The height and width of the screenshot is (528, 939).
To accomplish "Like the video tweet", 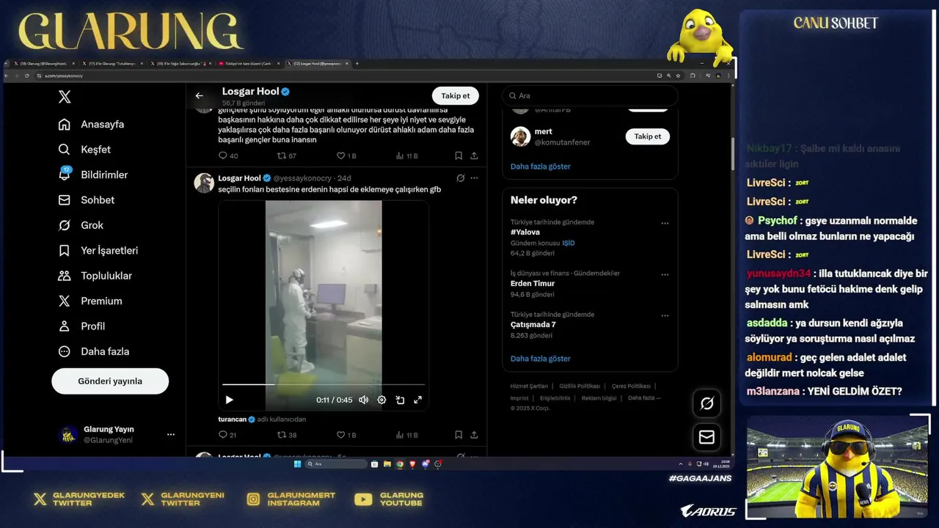I will point(346,435).
